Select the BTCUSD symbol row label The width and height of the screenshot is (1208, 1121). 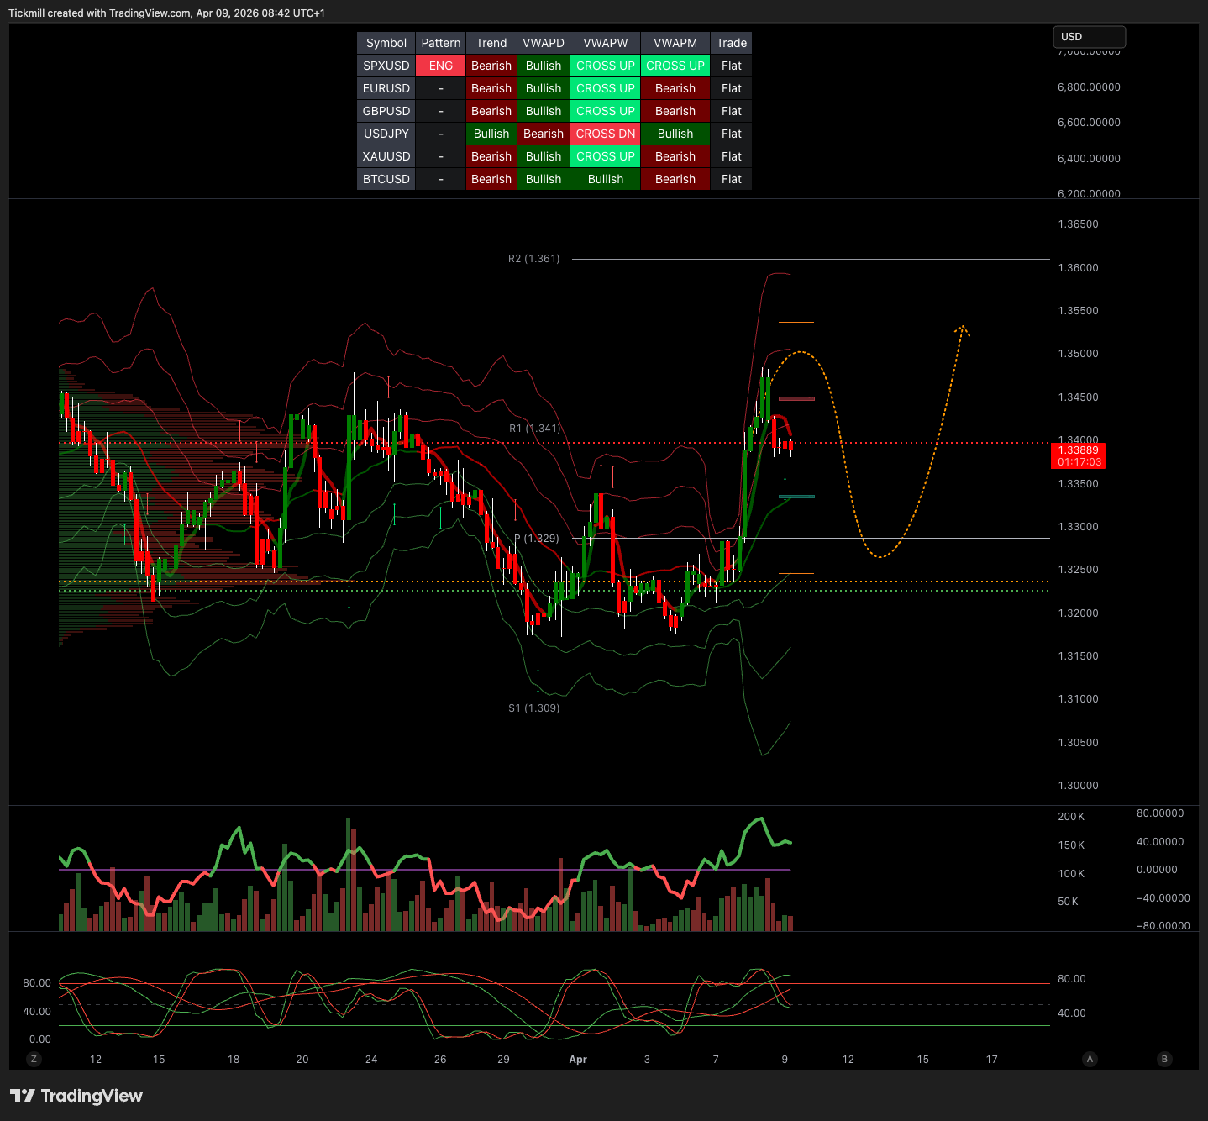click(x=386, y=179)
